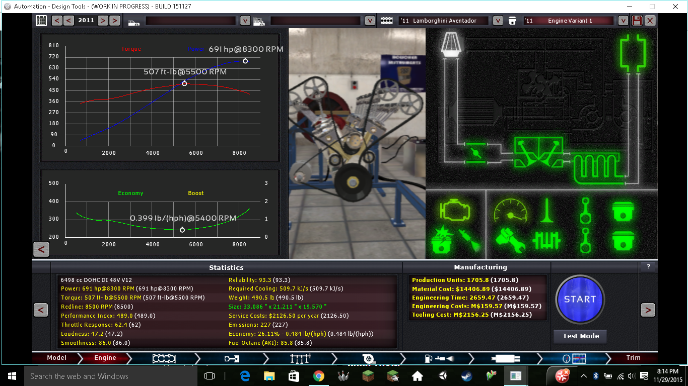Save the engine with the floppy disk icon

pyautogui.click(x=637, y=21)
